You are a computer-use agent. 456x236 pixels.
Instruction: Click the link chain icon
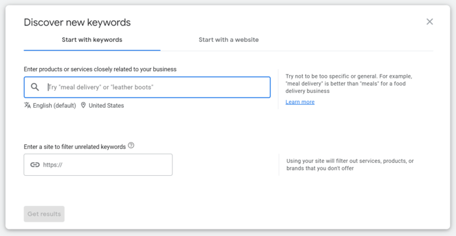35,165
